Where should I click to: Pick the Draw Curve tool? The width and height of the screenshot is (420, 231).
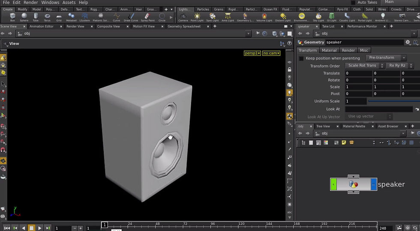[x=131, y=17]
